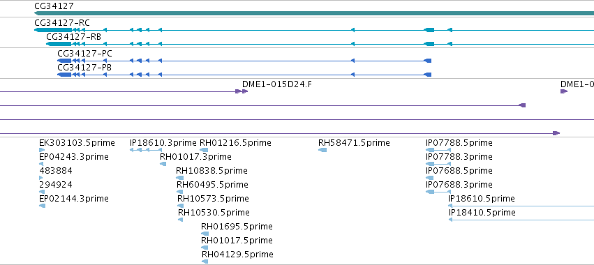The image size is (594, 265).
Task: Select the arrow glyph beneath RH04129.5prime
Action: [205, 262]
